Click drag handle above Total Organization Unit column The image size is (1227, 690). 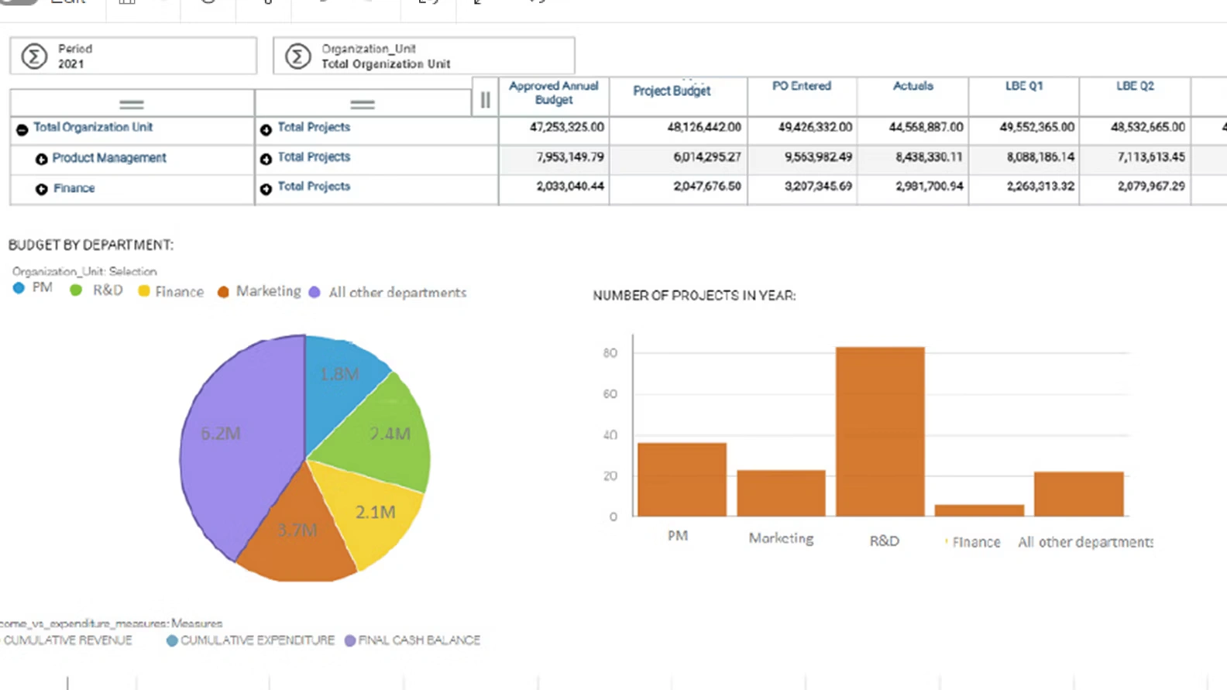132,104
